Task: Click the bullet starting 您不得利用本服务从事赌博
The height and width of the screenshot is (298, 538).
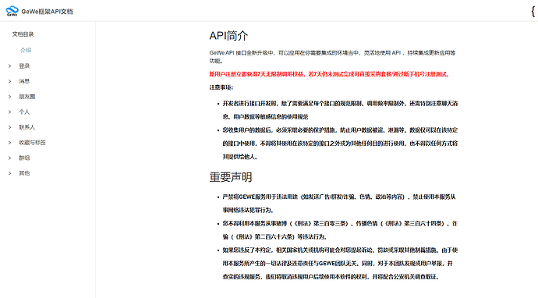Action: point(340,230)
